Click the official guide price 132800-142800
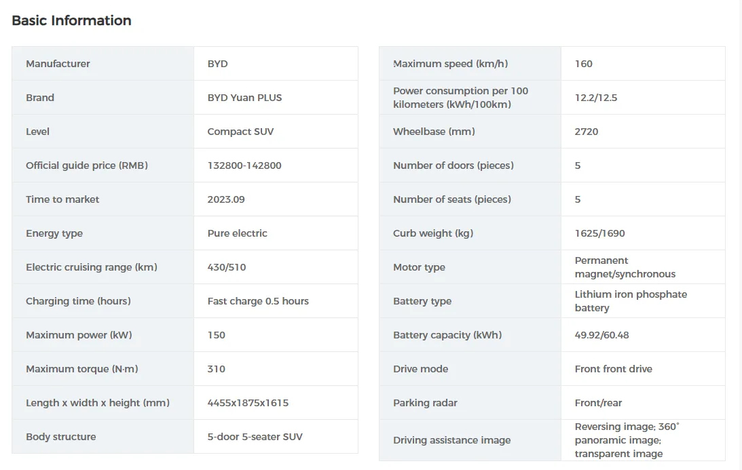Screen dimensions: 742x470 tap(244, 165)
